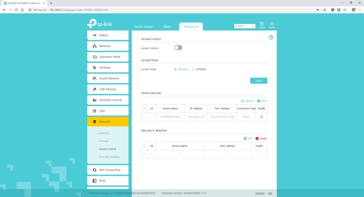Click the Status heartbeat icon in sidebar
The width and height of the screenshot is (364, 197).
[95, 35]
